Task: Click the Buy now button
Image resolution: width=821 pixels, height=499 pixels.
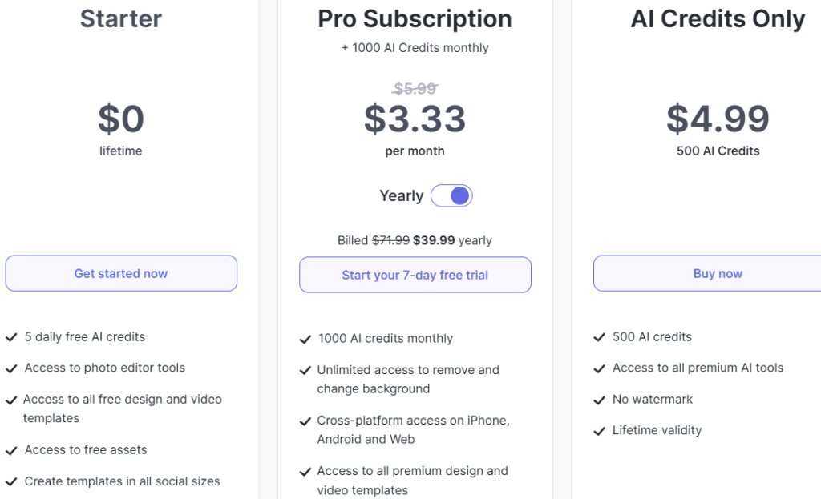Action: click(718, 273)
